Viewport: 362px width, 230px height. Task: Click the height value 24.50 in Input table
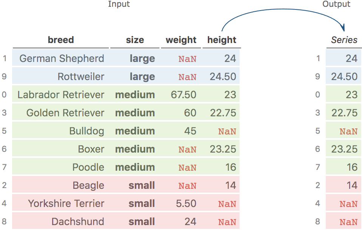point(223,77)
